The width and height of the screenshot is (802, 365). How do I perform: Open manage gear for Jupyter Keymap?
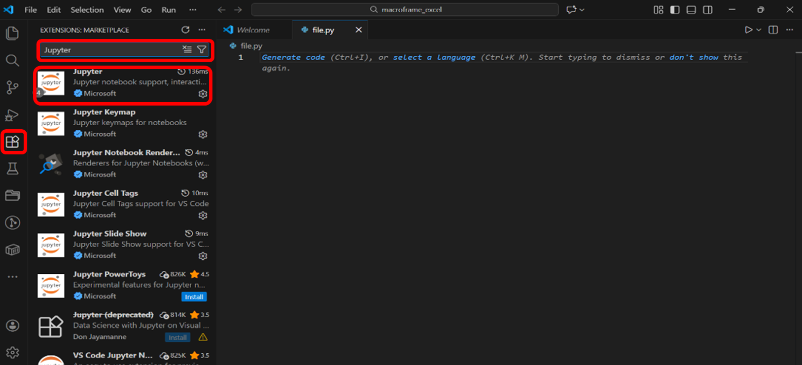203,134
